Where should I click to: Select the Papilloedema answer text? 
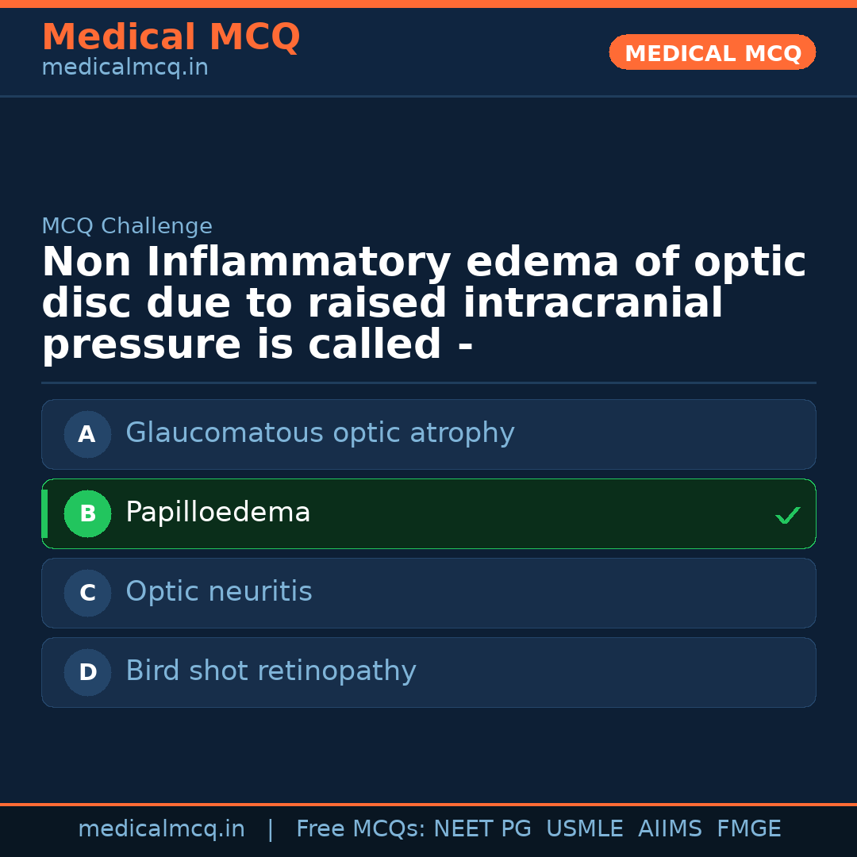tap(218, 513)
